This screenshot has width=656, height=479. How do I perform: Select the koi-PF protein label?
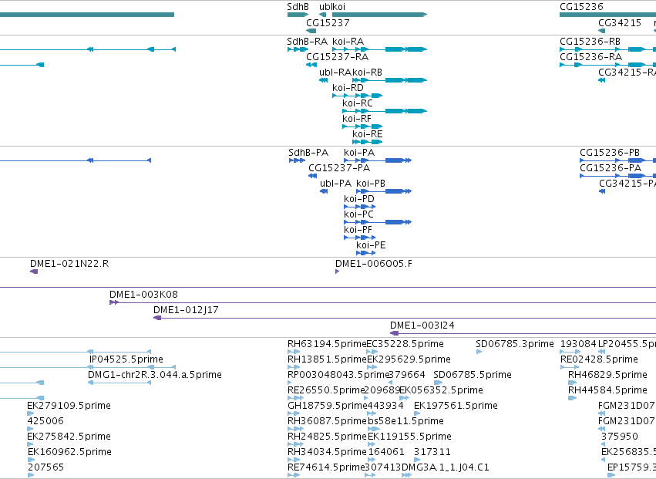pos(358,230)
